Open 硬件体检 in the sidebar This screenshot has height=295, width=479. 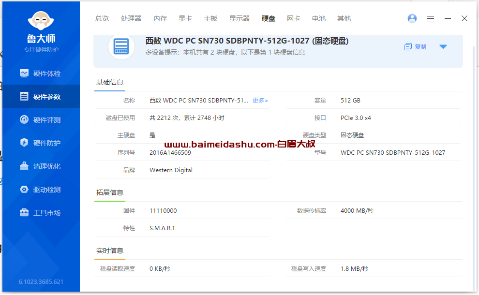tap(41, 74)
